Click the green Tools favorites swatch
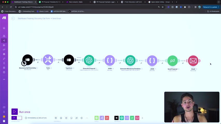221x124 pixels. point(97,118)
